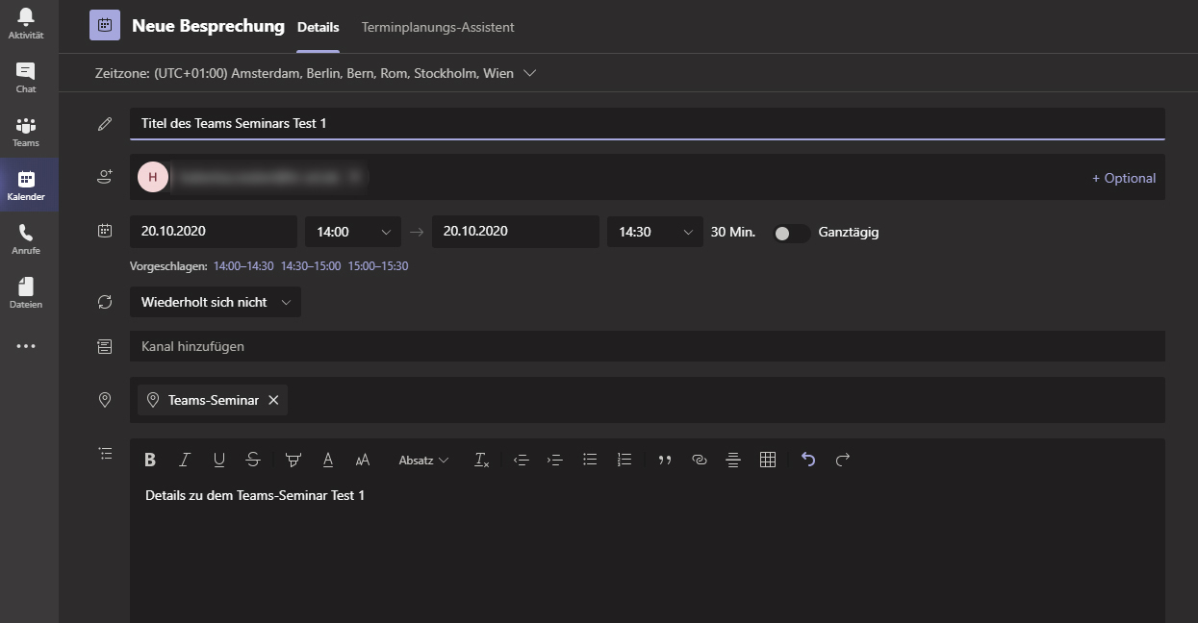Open the Wiederholt sich nicht dropdown

click(x=216, y=302)
